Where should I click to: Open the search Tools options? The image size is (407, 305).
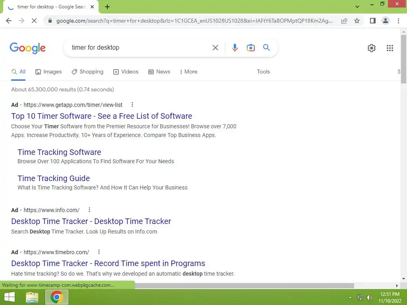[263, 71]
